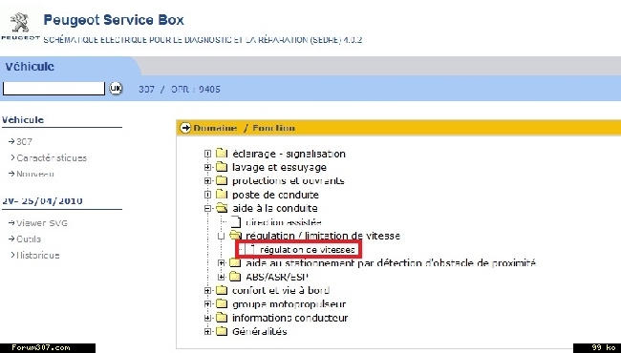Expand the Généralités node

(x=207, y=332)
